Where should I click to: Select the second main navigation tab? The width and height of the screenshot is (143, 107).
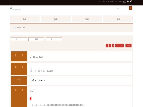tap(56, 19)
